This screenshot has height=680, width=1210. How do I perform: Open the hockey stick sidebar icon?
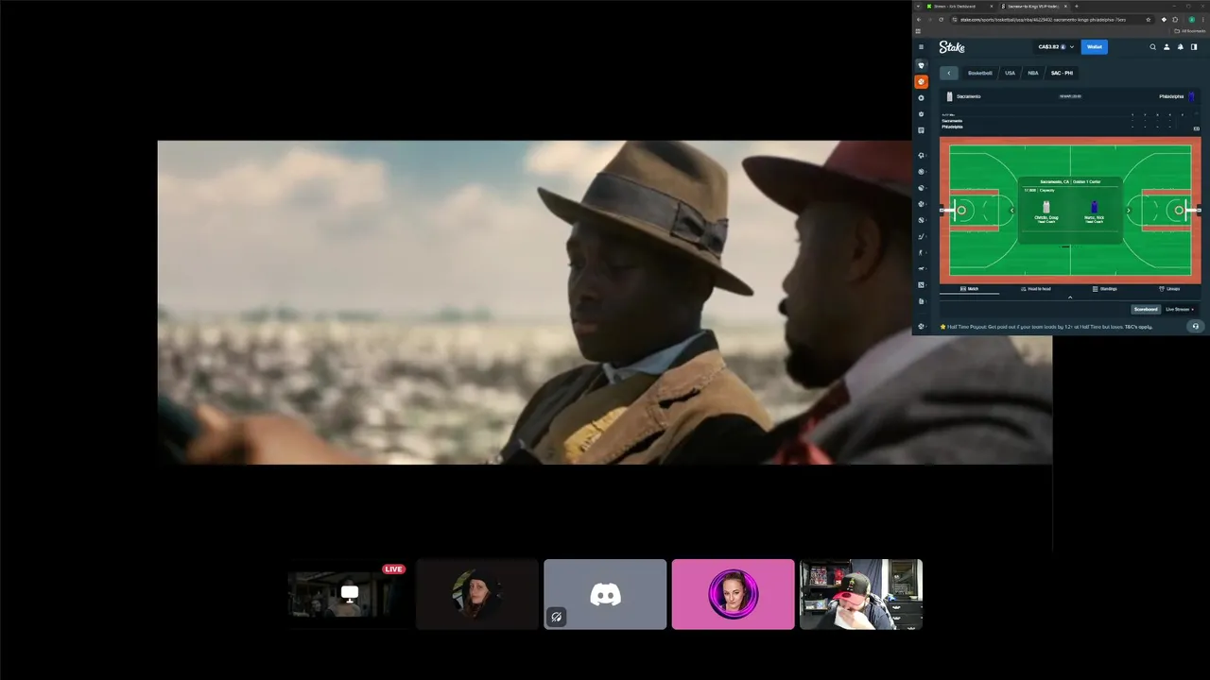[922, 236]
